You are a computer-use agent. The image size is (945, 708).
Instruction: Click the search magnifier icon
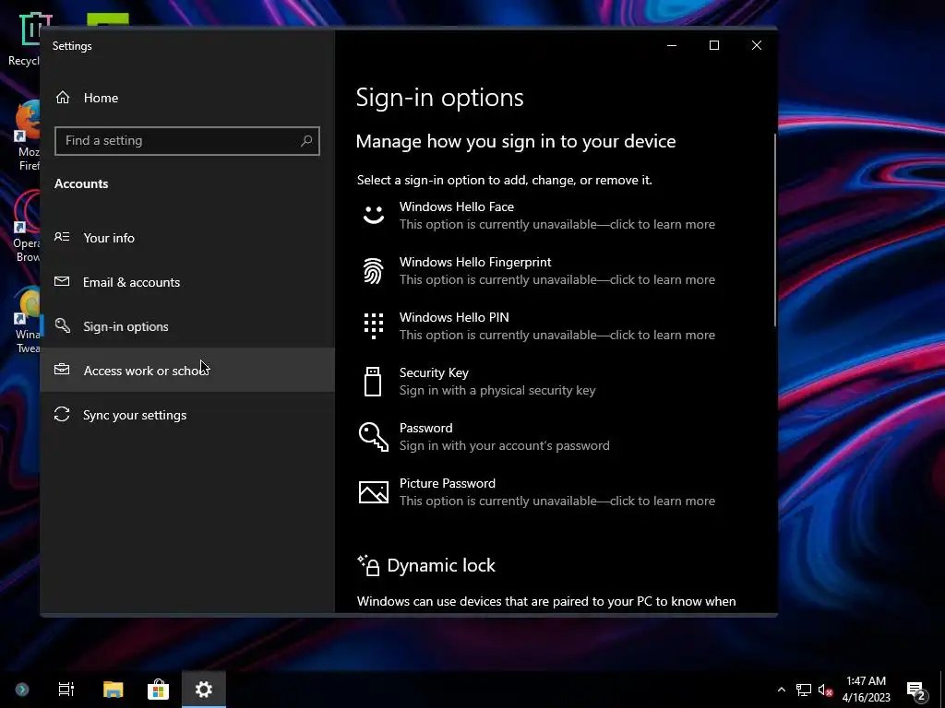pyautogui.click(x=306, y=141)
